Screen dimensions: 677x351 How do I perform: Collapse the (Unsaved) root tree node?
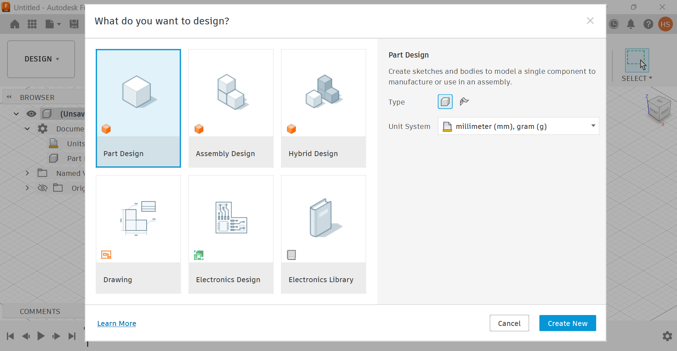pos(16,114)
